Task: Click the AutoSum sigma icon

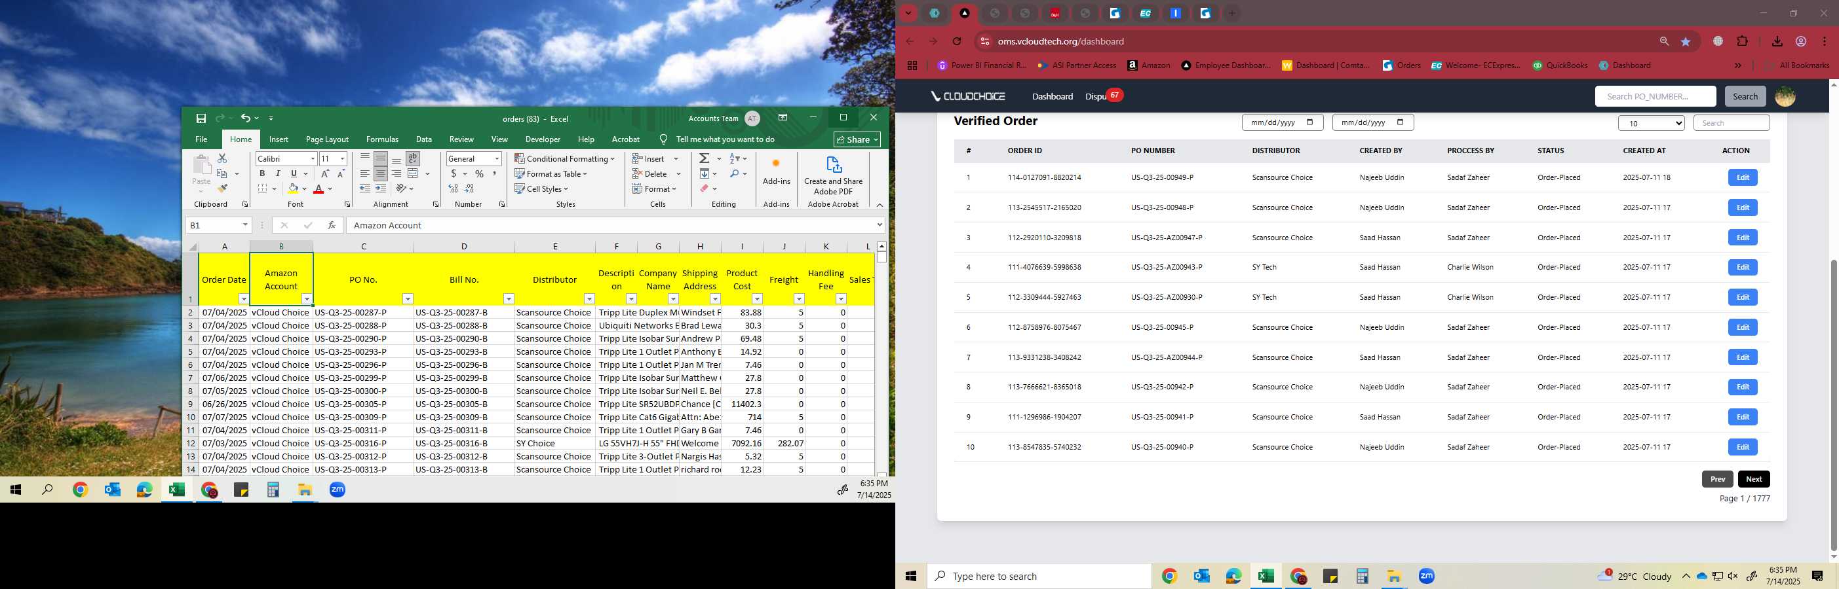Action: (705, 158)
